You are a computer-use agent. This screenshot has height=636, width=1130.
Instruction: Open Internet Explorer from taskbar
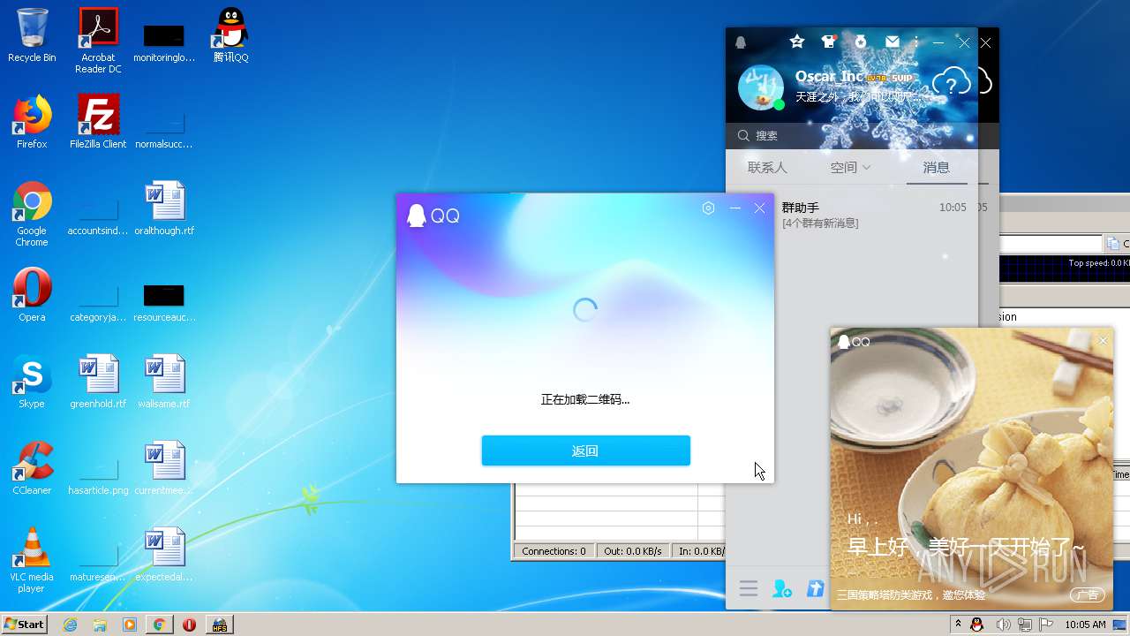70,625
